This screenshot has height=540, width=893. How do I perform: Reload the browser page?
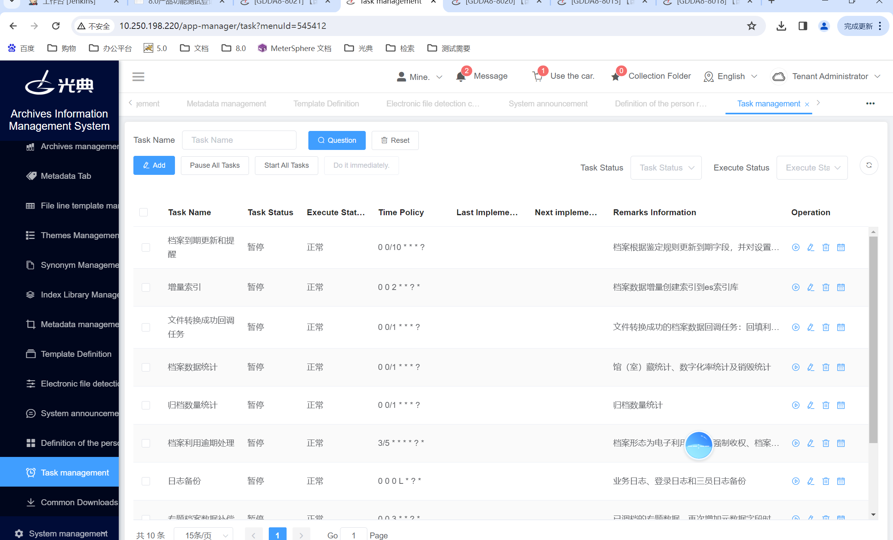tap(56, 26)
